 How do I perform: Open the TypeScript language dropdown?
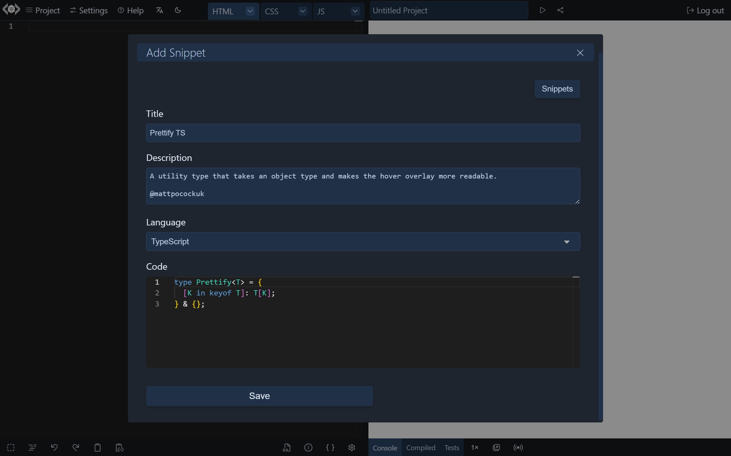567,242
